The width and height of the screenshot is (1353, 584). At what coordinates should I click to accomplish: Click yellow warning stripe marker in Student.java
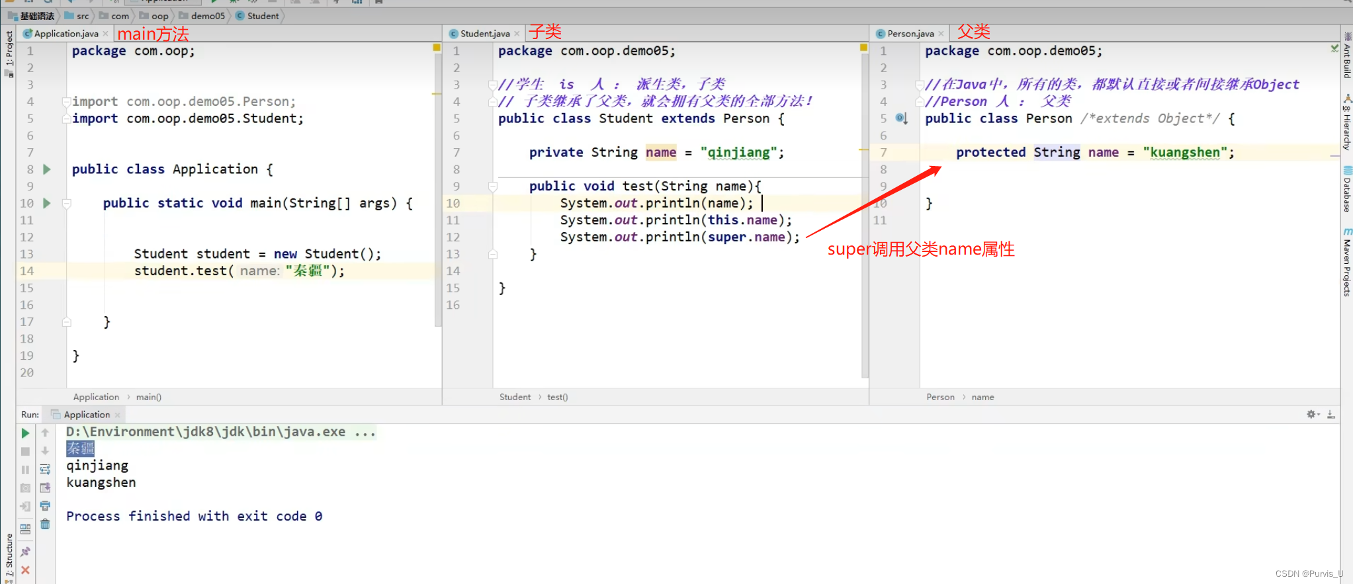863,151
